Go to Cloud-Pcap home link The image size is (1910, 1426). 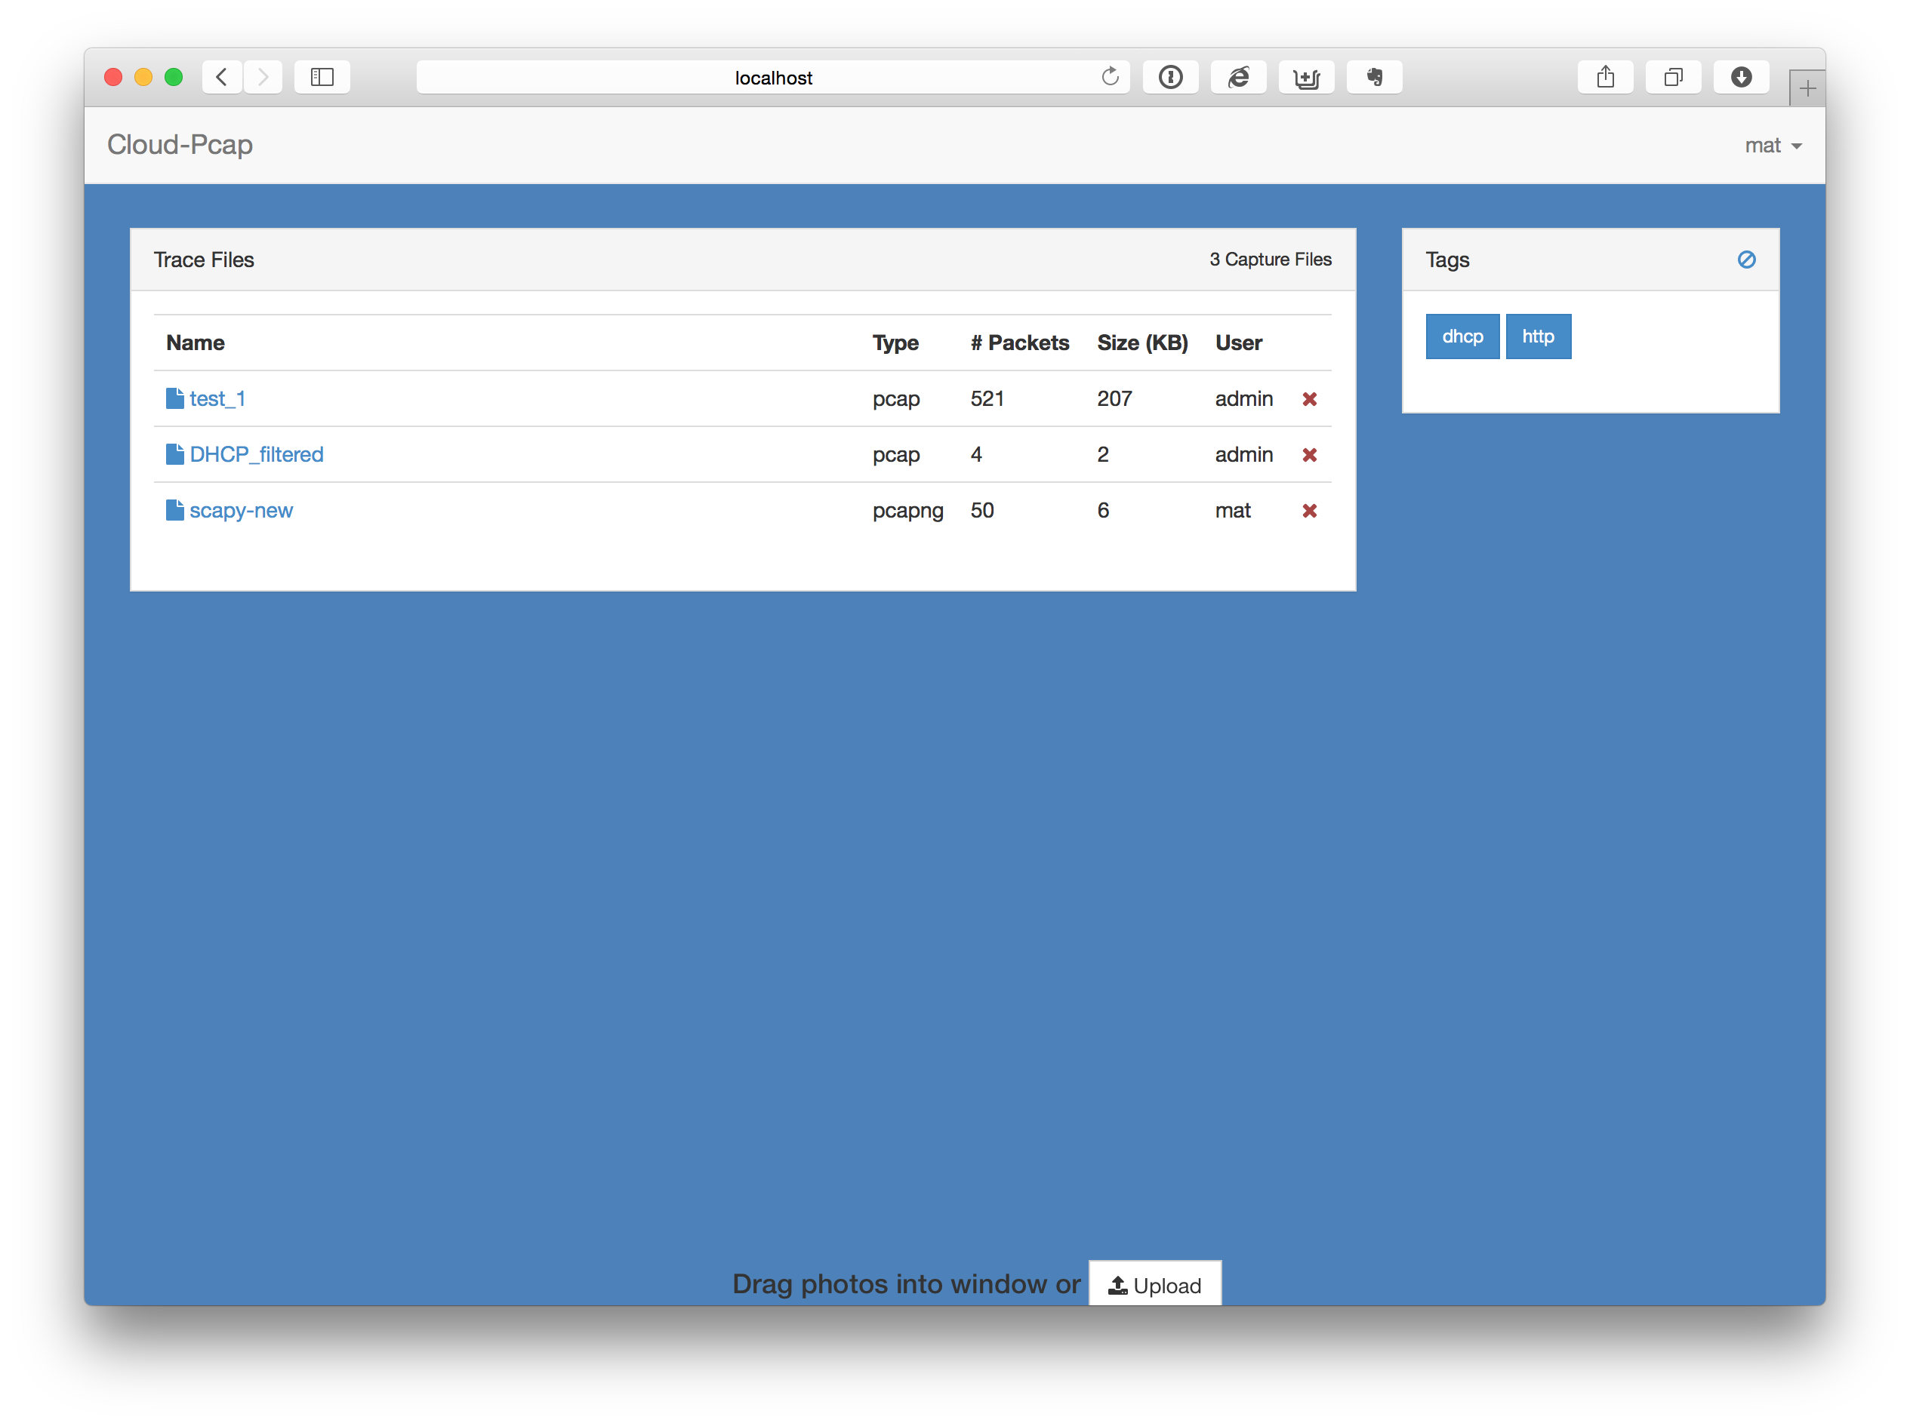click(180, 144)
